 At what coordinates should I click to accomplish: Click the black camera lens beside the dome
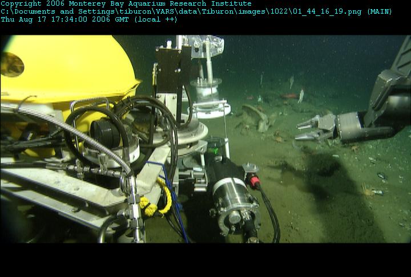click(105, 133)
